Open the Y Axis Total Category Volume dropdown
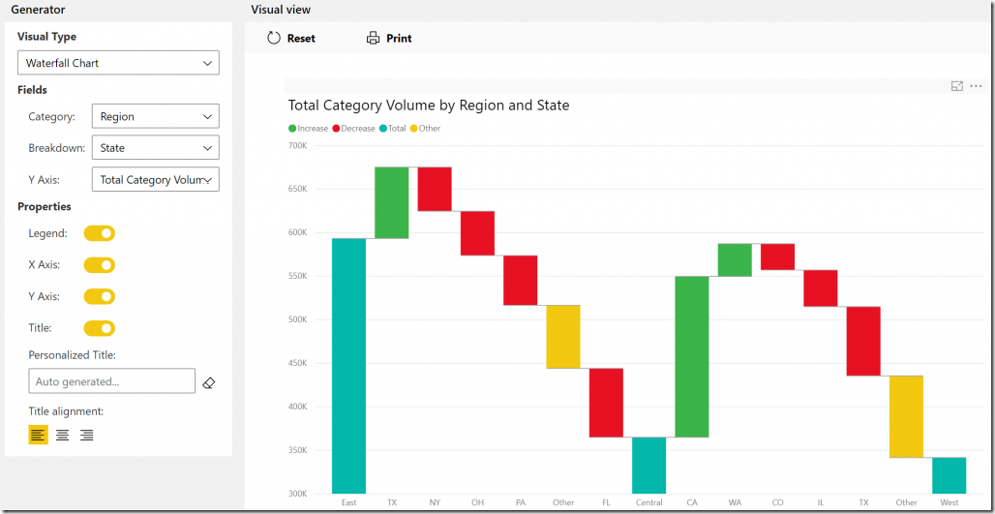Screen dimensions: 995x514 click(156, 180)
